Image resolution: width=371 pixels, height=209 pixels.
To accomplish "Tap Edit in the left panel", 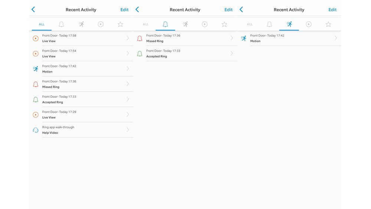I will click(124, 10).
